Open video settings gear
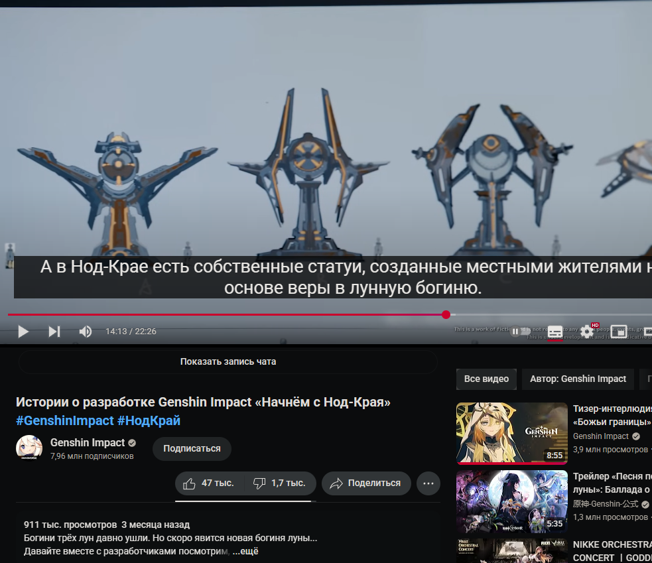Screen dimensions: 652x563 587,332
